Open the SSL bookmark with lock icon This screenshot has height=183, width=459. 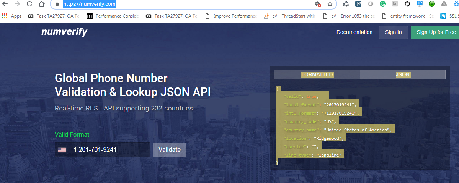(450, 16)
